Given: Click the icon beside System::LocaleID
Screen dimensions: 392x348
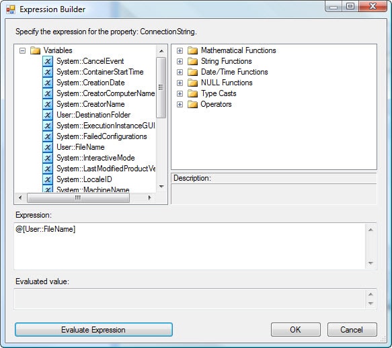Looking at the screenshot, I should point(48,179).
